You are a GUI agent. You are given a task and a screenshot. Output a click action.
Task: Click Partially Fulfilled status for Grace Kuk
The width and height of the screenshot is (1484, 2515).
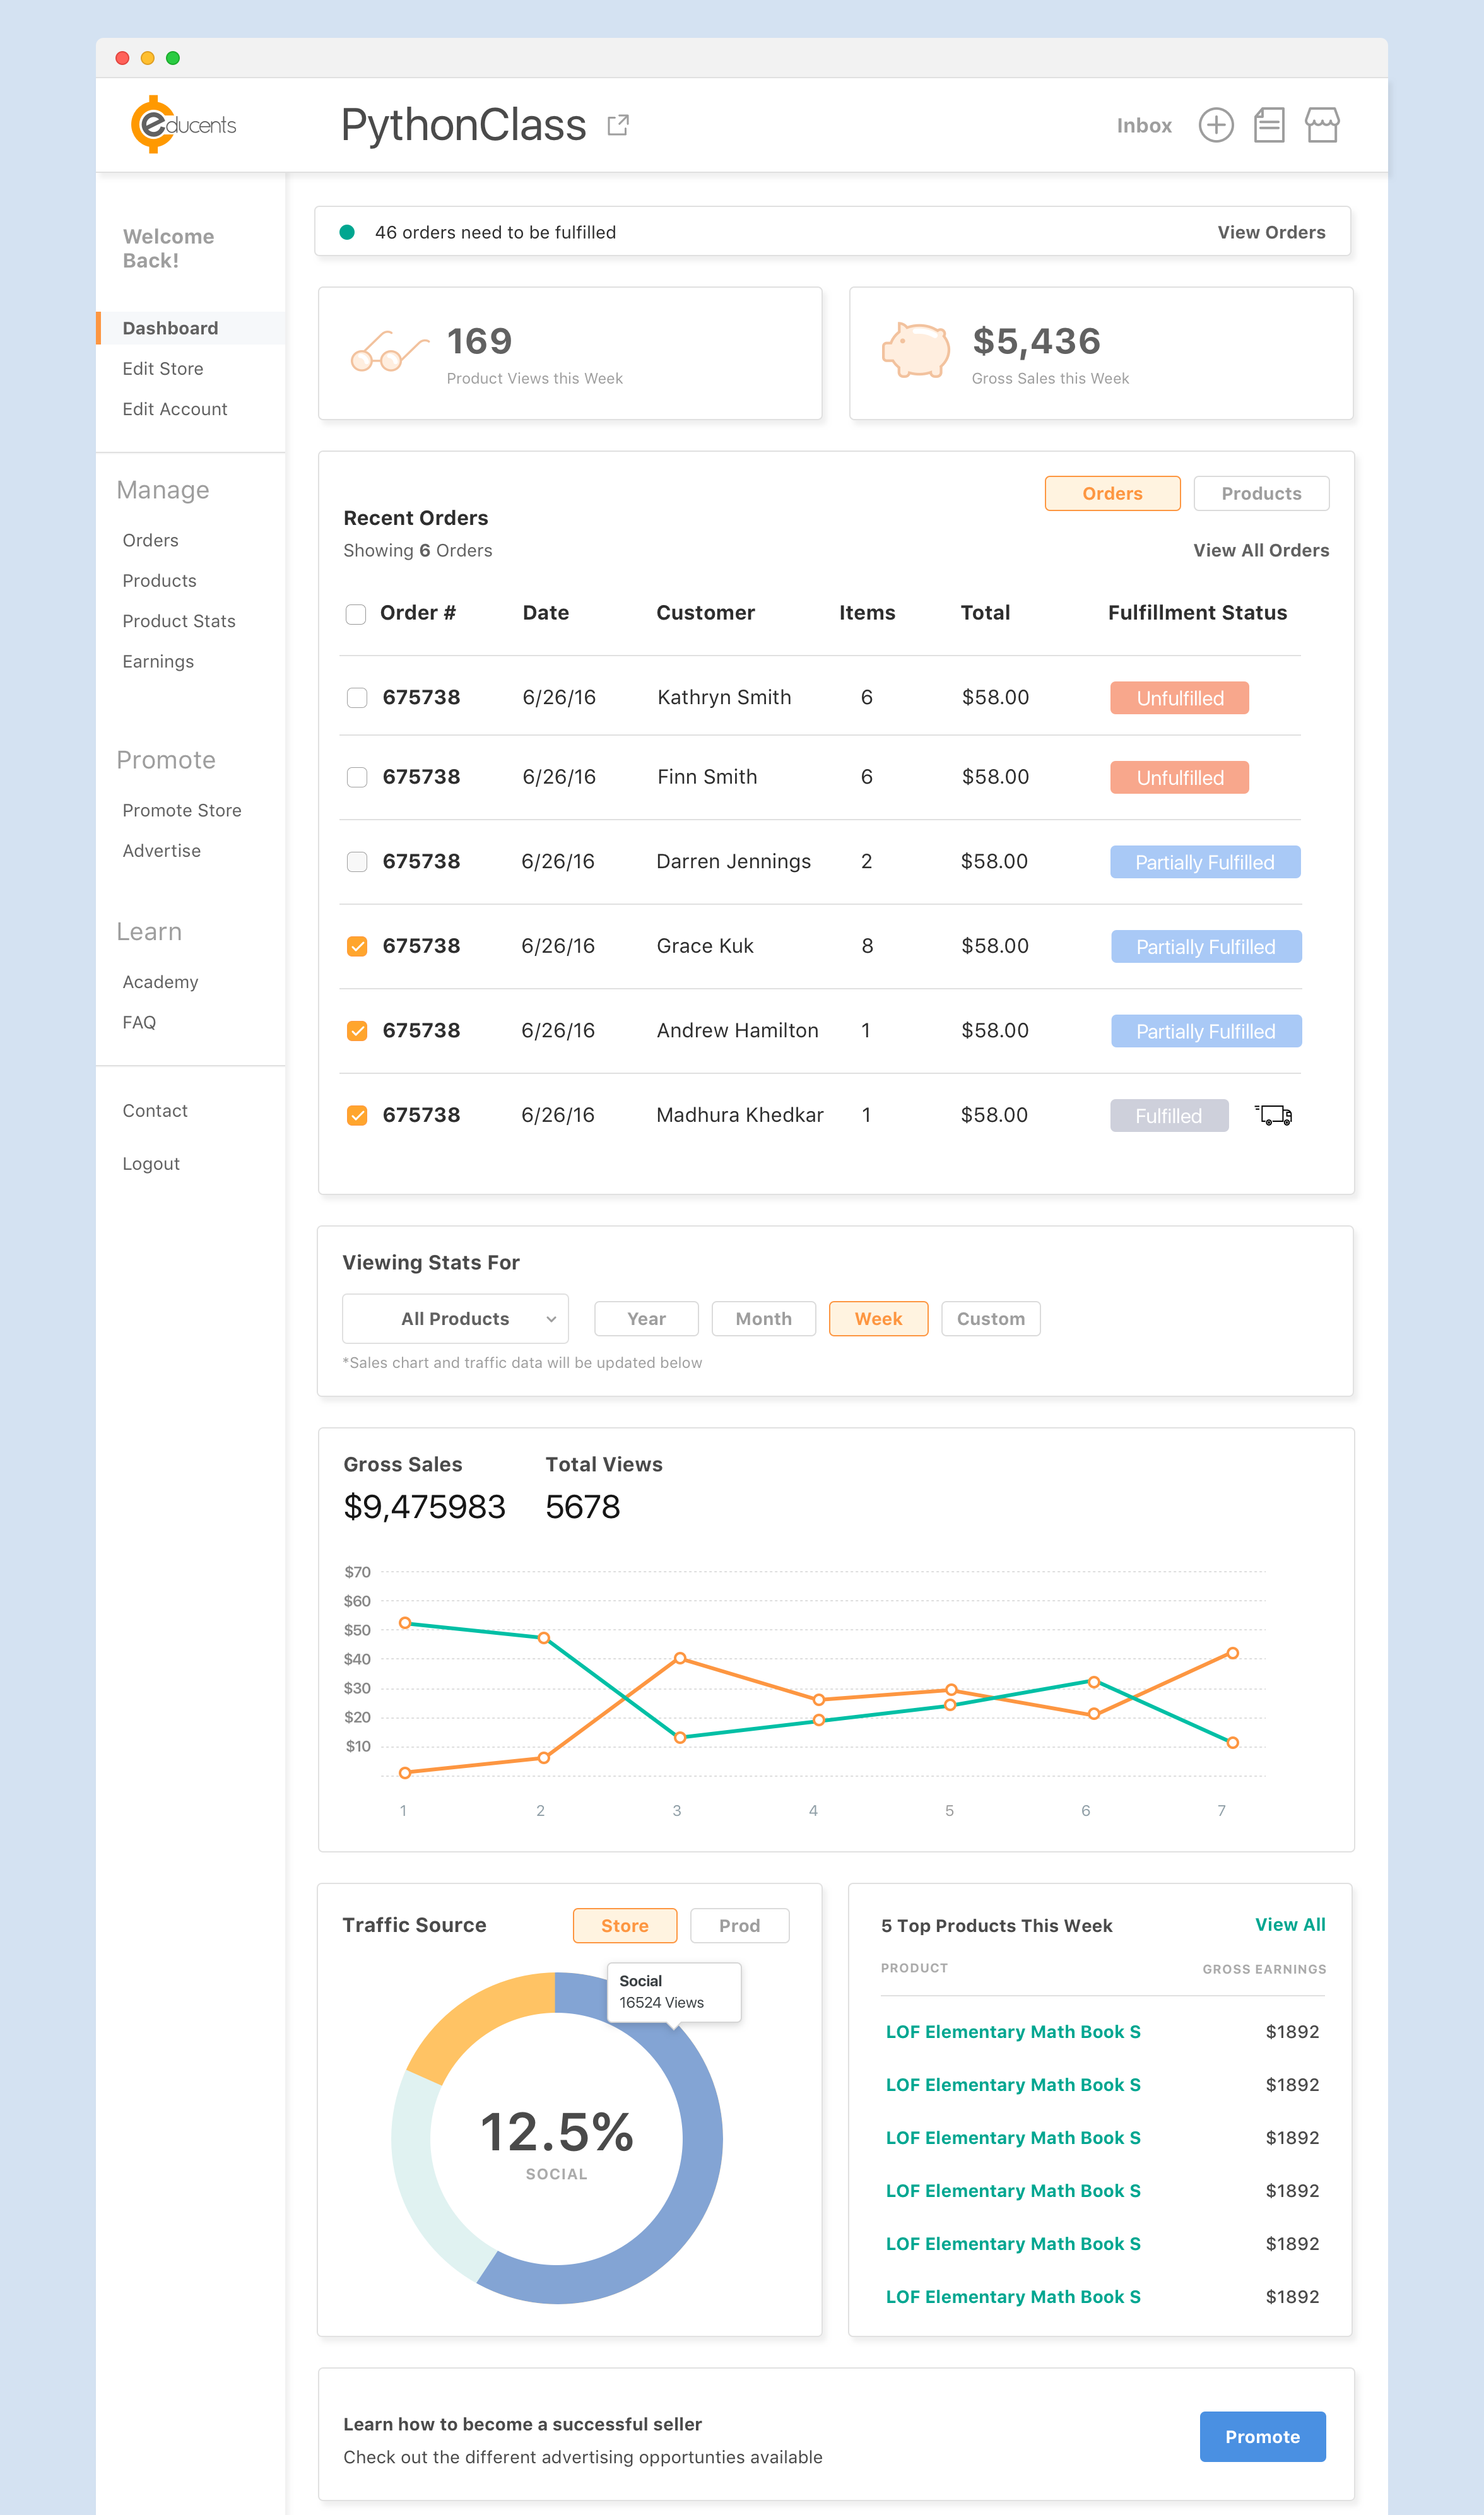point(1206,946)
